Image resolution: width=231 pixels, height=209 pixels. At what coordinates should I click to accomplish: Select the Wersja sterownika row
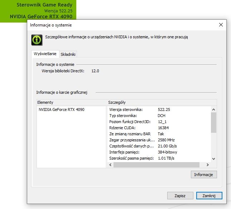pyautogui.click(x=160, y=110)
